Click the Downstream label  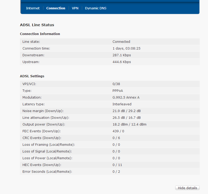tap(33, 55)
